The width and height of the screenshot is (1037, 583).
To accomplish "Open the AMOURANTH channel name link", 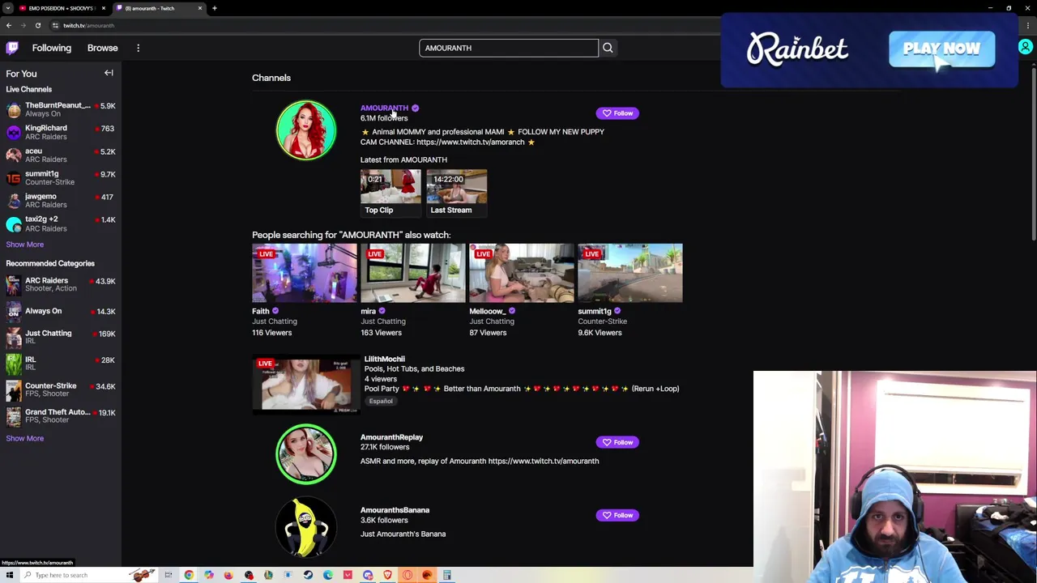I will [x=384, y=108].
